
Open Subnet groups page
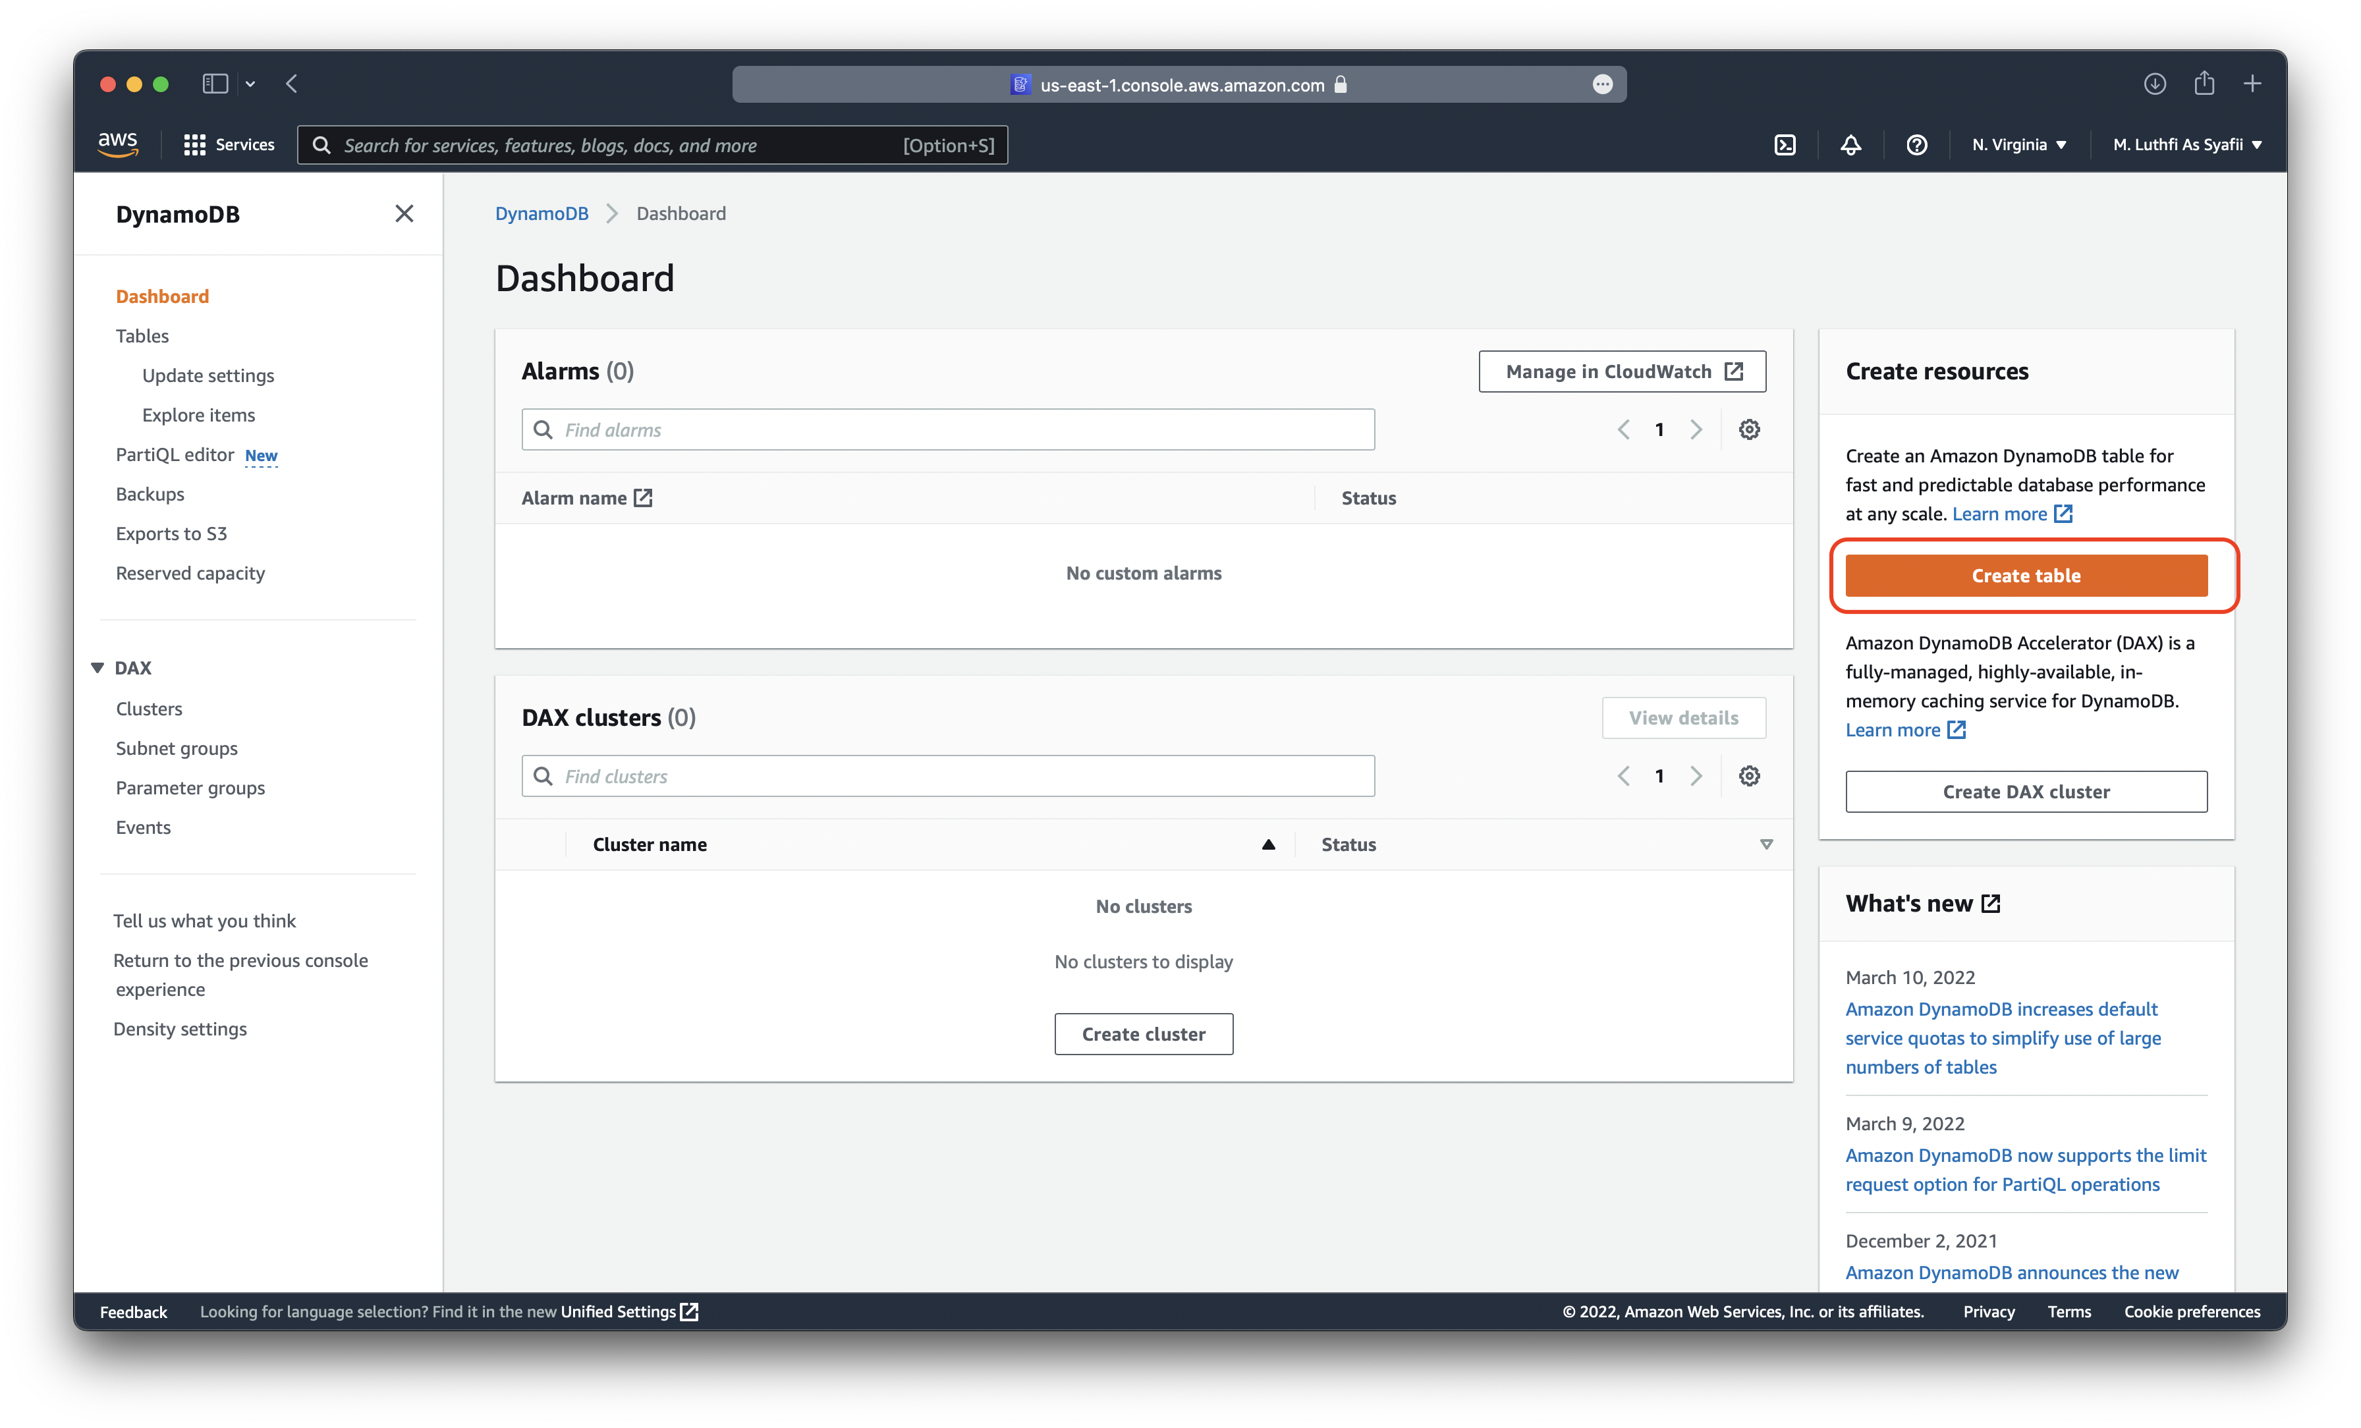[177, 748]
